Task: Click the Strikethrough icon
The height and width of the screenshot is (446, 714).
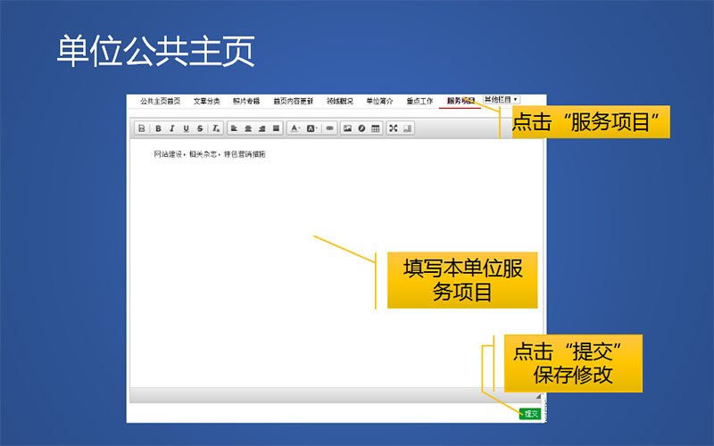Action: pyautogui.click(x=200, y=128)
